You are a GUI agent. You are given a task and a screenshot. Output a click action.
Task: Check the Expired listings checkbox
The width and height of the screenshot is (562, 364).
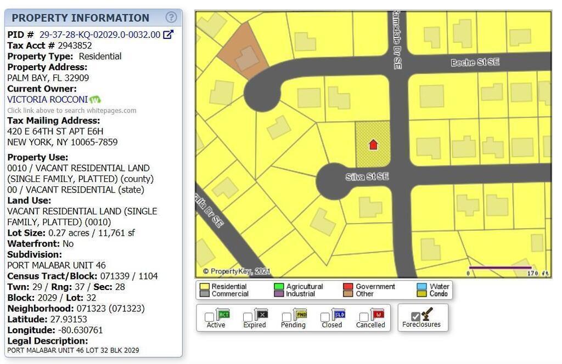tap(248, 317)
